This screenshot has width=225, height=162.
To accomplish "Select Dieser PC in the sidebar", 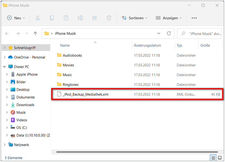I will [22, 67].
